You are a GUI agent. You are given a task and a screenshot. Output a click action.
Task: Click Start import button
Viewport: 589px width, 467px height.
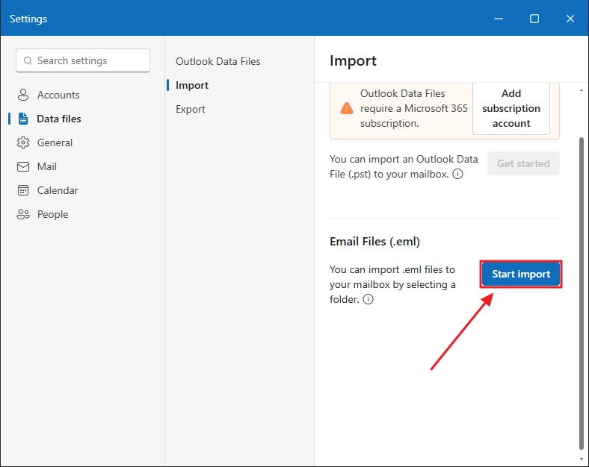click(x=521, y=274)
